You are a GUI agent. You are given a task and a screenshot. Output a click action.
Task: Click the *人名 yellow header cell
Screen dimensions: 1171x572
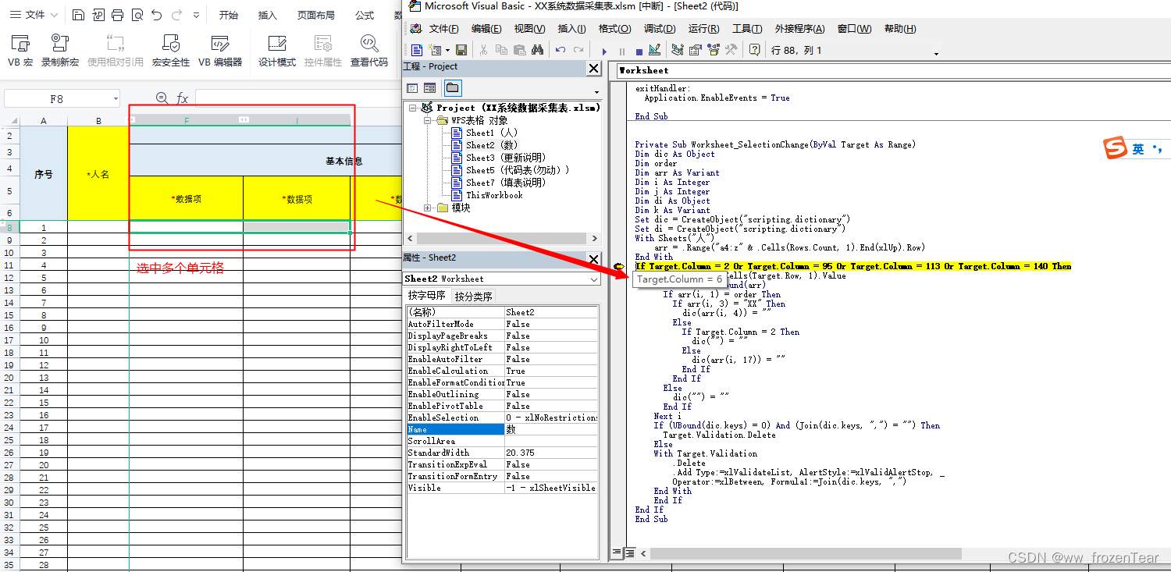[98, 174]
